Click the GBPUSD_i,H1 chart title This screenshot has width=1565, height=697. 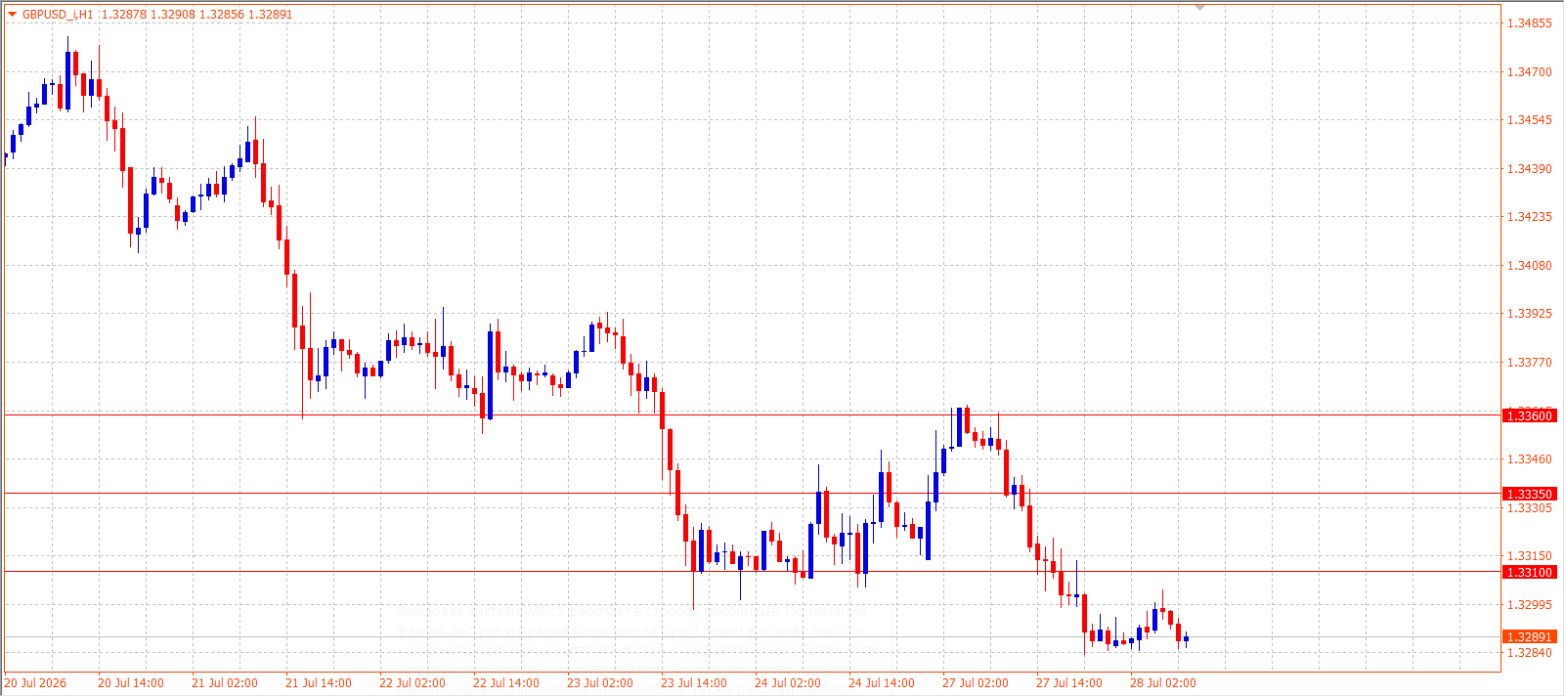[58, 15]
